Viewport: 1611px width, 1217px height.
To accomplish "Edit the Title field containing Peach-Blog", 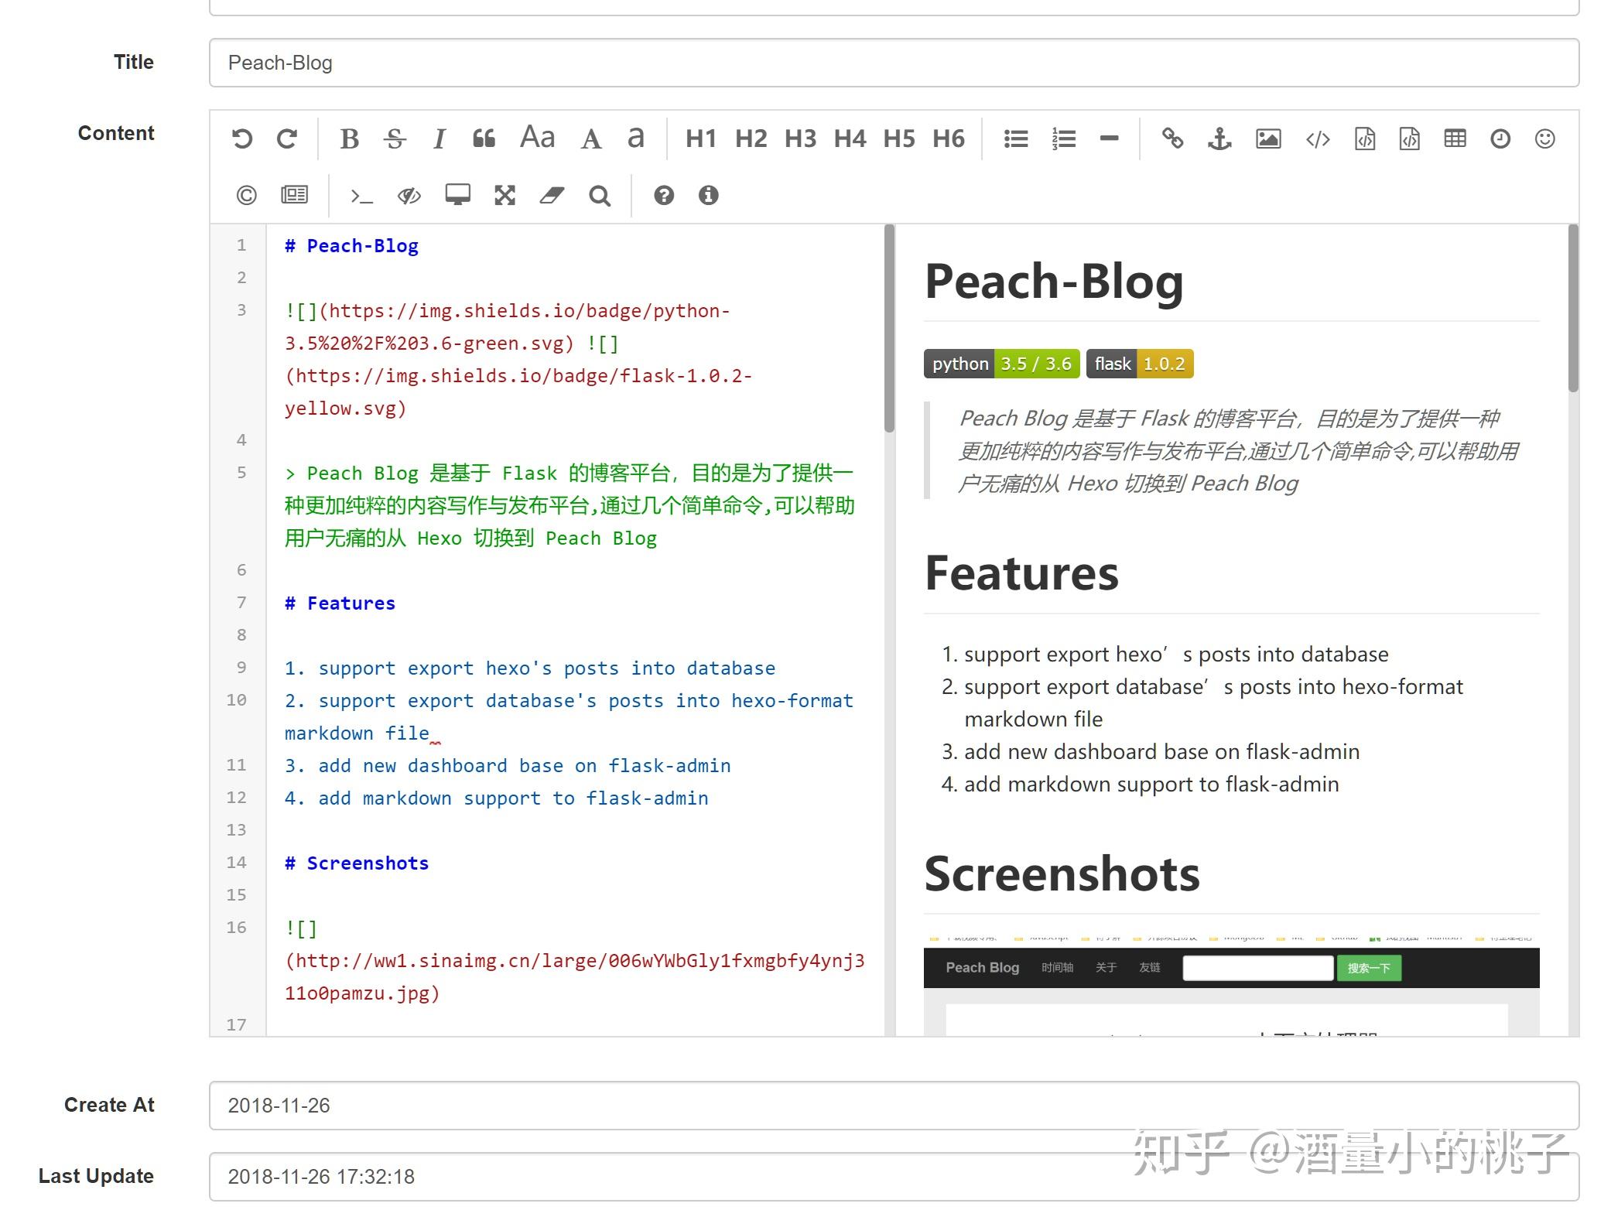I will click(542, 63).
